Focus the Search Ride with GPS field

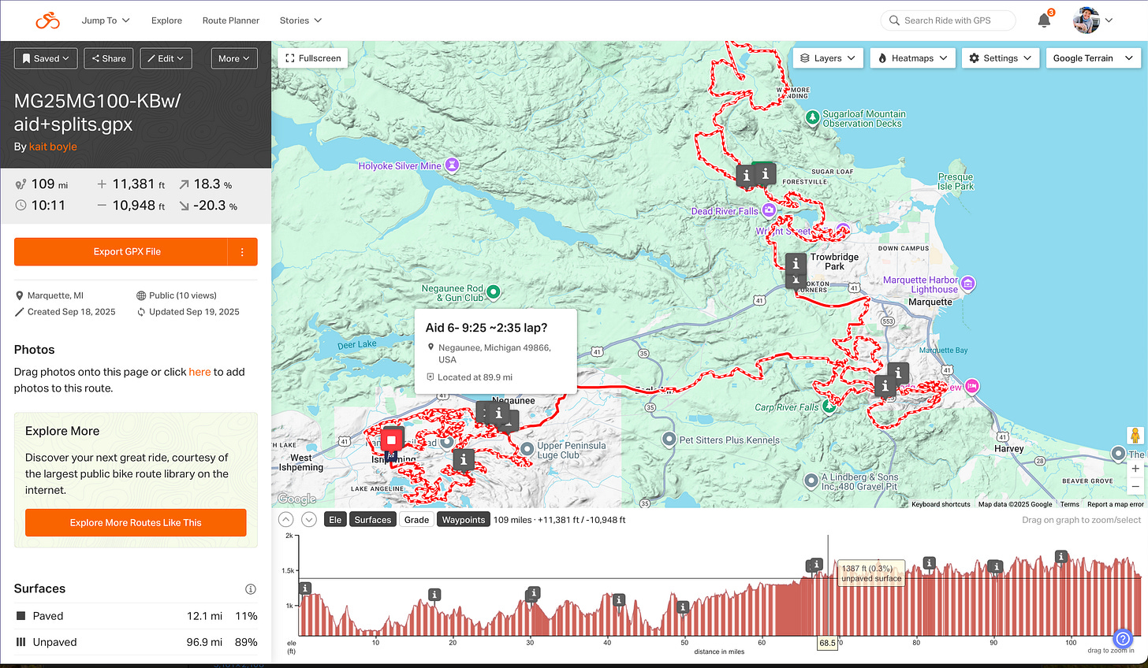pyautogui.click(x=948, y=20)
